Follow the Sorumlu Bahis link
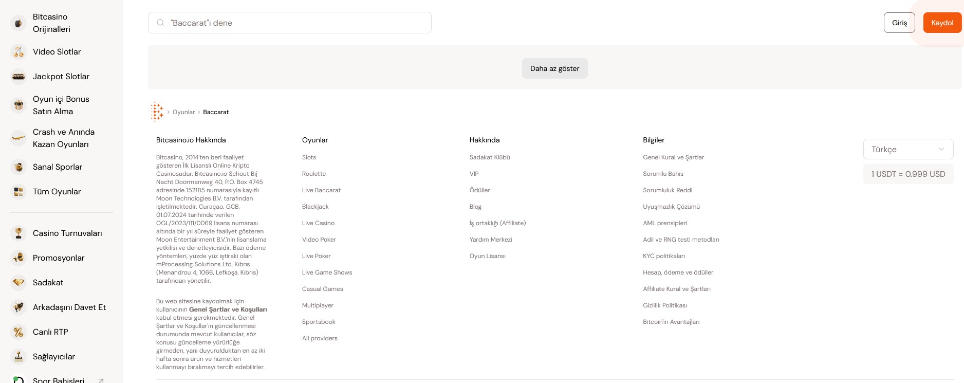The image size is (964, 383). click(x=663, y=174)
